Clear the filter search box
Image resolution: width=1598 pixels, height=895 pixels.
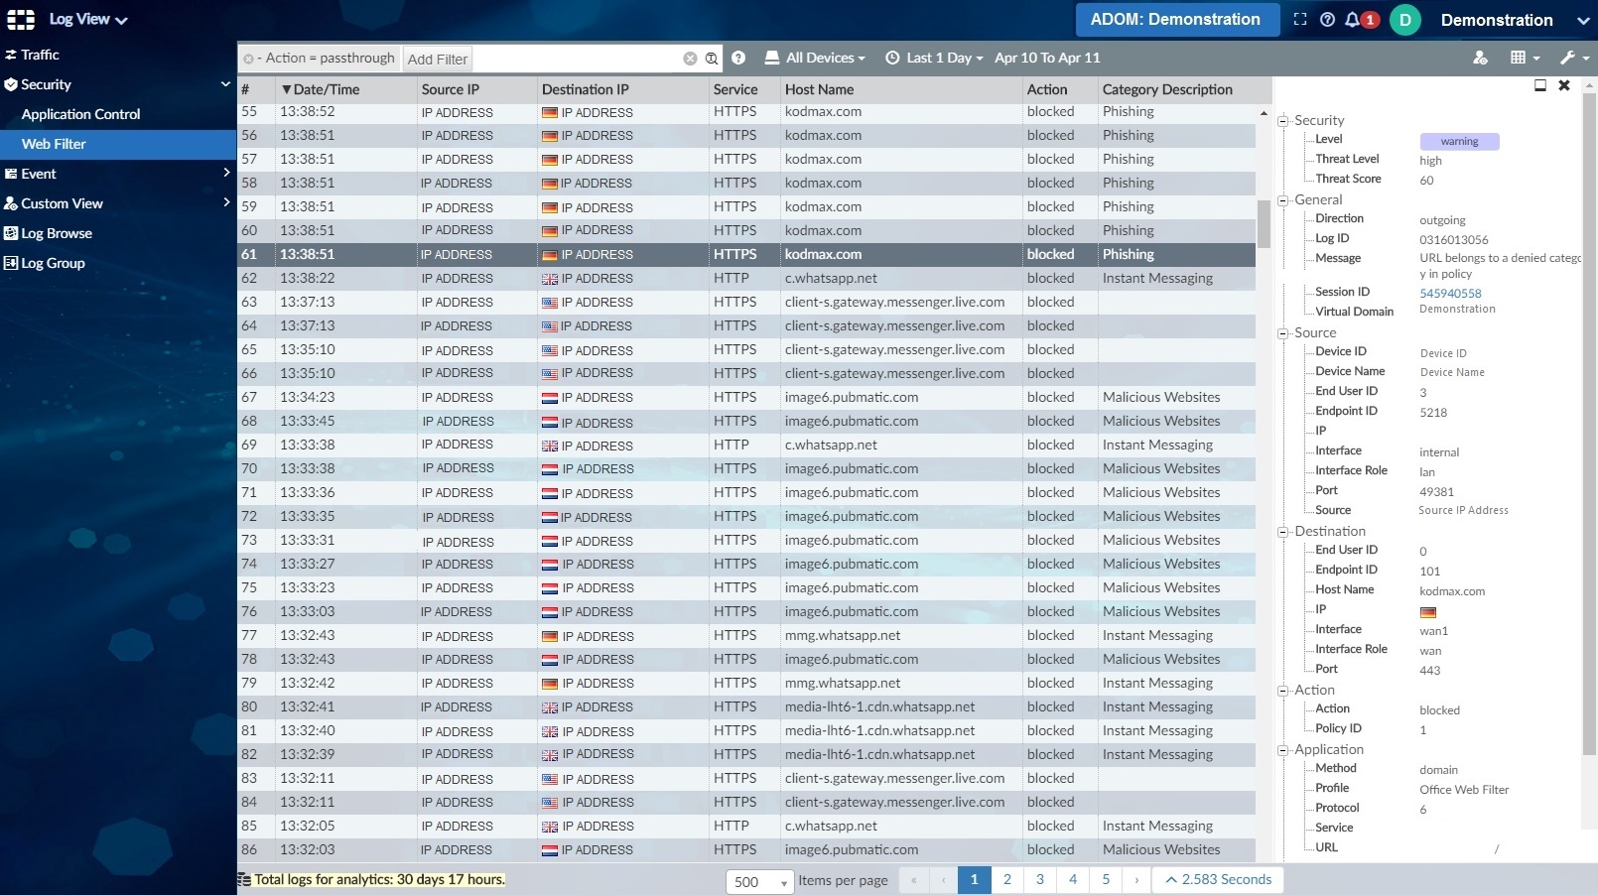coord(690,59)
